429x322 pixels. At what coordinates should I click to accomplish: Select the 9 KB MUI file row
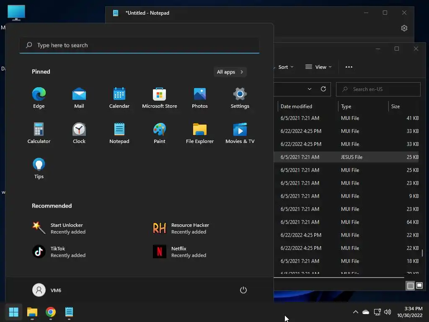[346, 196]
